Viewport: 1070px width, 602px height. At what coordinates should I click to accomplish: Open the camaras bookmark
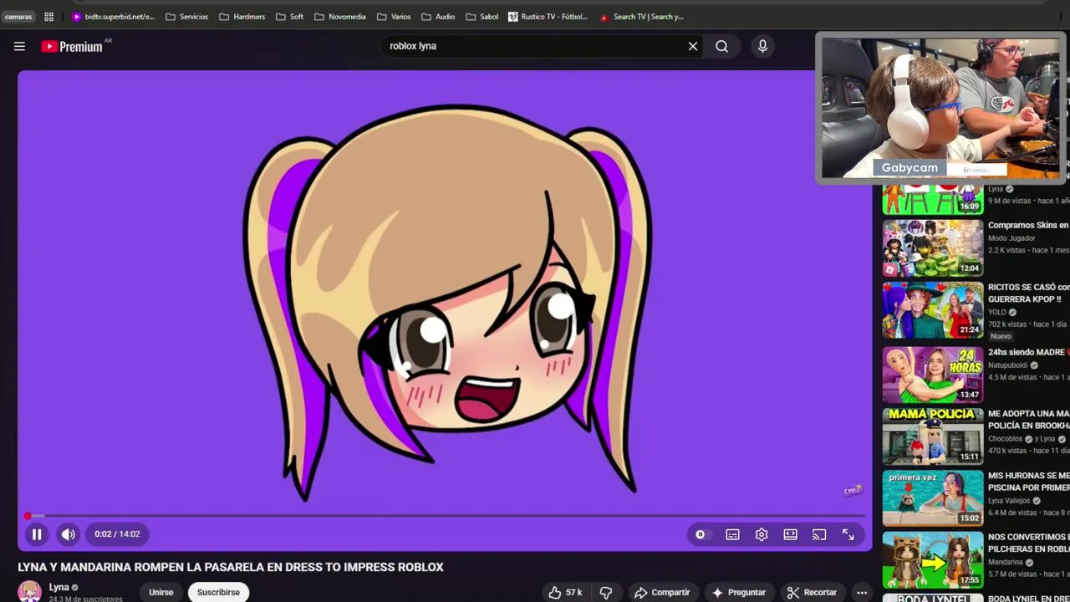pos(18,17)
